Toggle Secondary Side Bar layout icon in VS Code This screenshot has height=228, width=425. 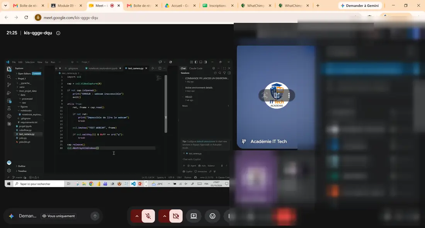coord(205,62)
